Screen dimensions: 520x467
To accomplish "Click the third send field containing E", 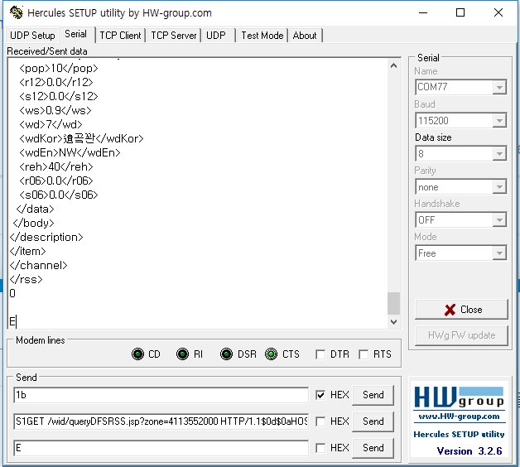I will pos(161,448).
